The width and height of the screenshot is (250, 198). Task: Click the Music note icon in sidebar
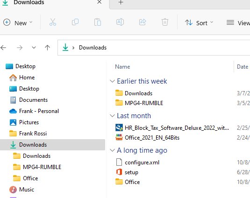point(13,190)
